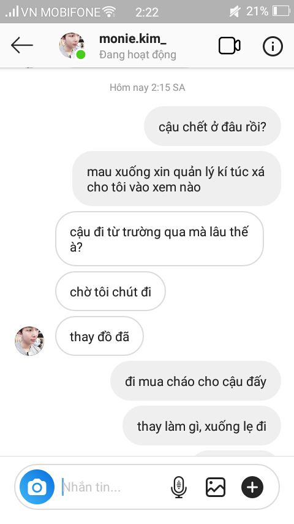Tap message 'đi mua cháo cho cậu đấy'
294x524 pixels.
(x=195, y=381)
